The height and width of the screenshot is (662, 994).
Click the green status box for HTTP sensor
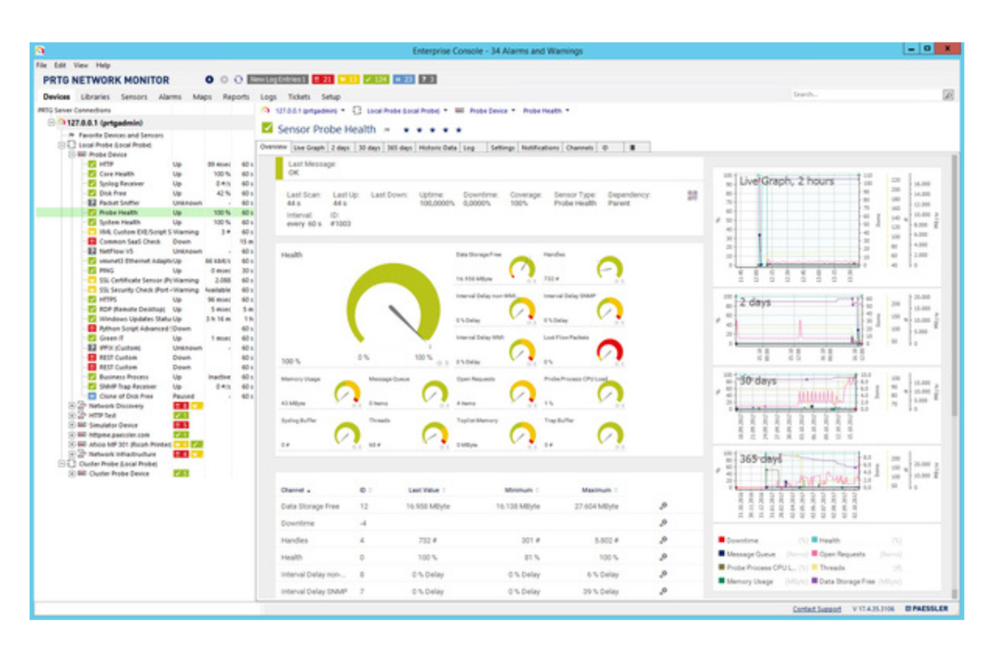tap(92, 164)
